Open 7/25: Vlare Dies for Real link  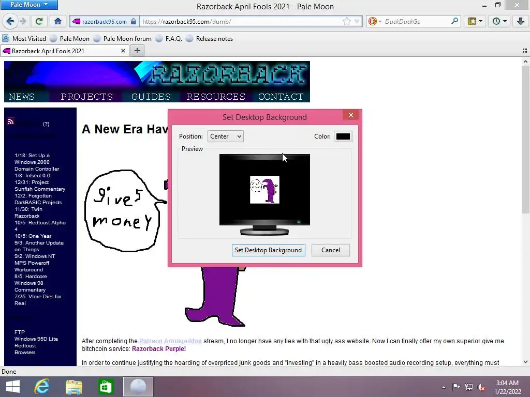pos(37,300)
